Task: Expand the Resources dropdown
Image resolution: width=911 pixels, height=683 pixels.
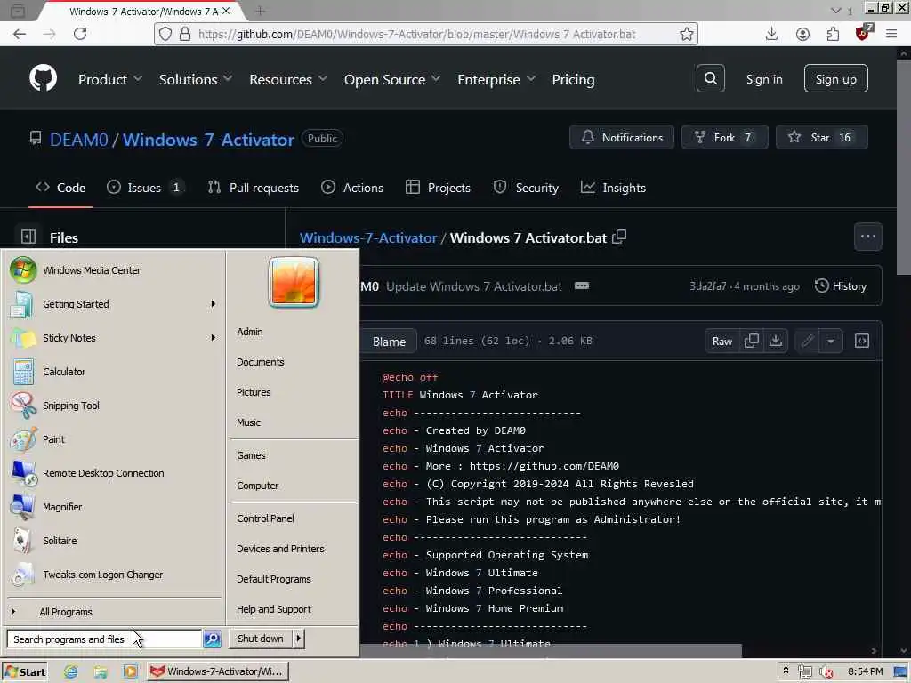Action: pos(288,79)
